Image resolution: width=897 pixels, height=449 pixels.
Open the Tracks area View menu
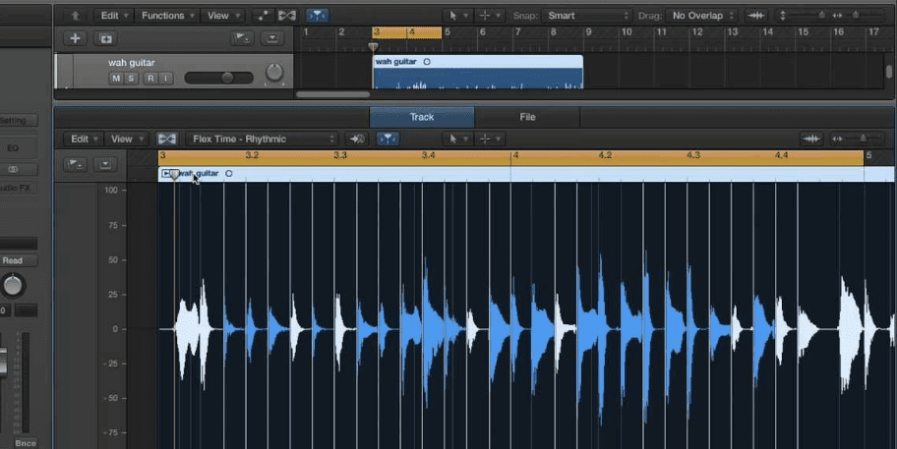223,16
